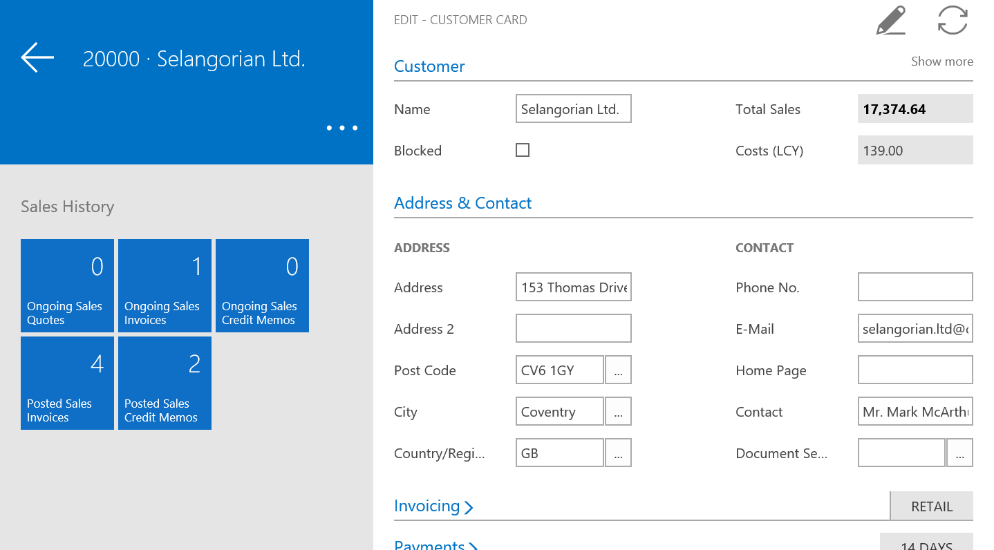The height and width of the screenshot is (550, 994).
Task: Click the Total Sales label
Action: tap(768, 109)
